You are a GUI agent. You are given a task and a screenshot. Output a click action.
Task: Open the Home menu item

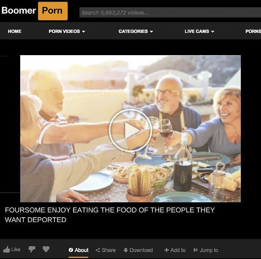click(x=15, y=31)
